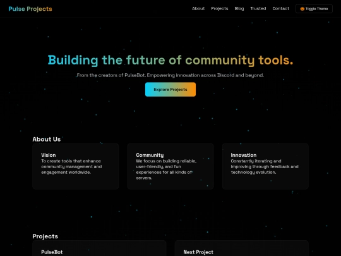This screenshot has width=341, height=256.
Task: Select the Innovation card title
Action: point(244,155)
